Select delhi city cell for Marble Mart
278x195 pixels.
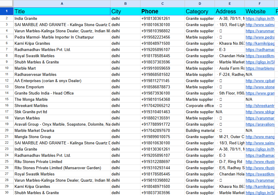(x=125, y=68)
